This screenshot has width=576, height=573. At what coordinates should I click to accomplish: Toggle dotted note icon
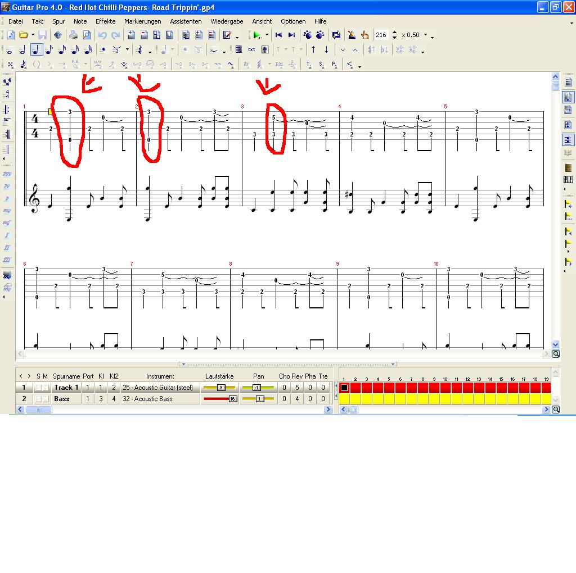[x=103, y=49]
